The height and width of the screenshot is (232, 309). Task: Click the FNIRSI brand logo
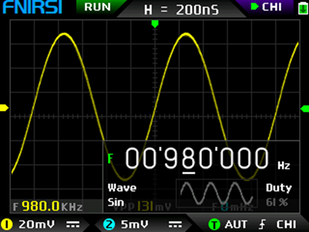31,7
